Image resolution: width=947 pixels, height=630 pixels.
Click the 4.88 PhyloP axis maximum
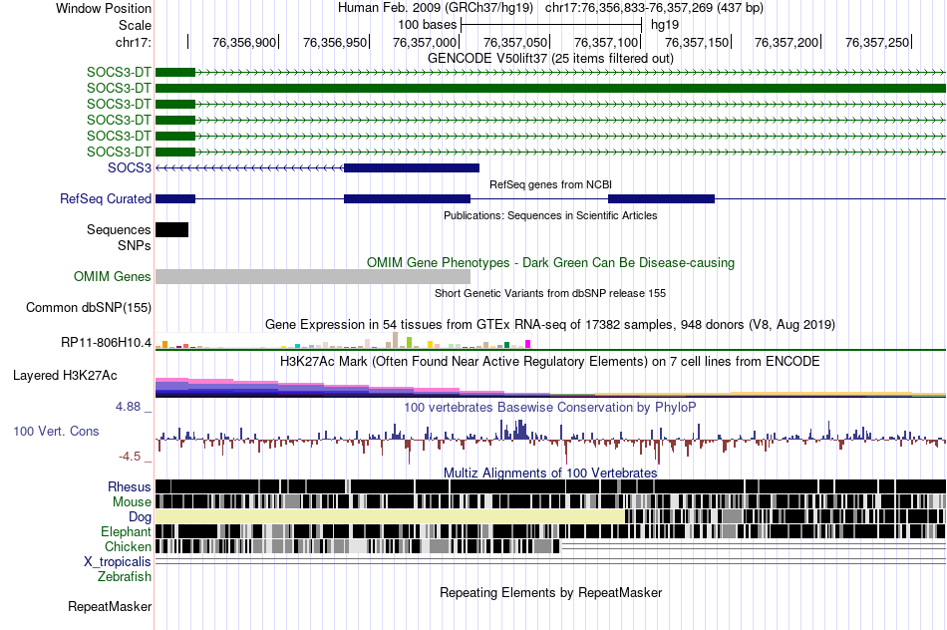128,407
